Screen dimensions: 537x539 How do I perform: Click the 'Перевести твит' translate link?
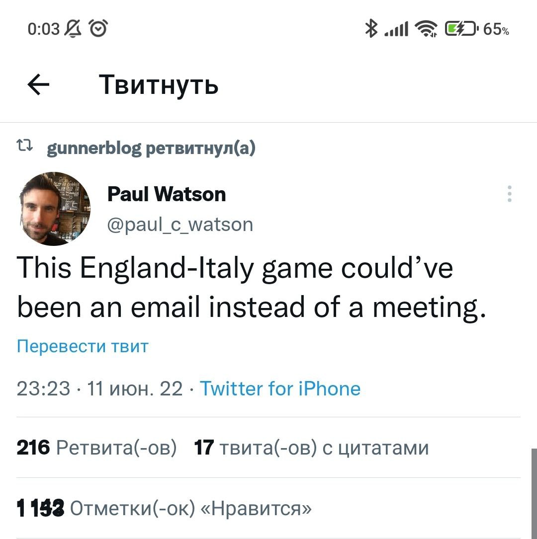coord(83,346)
